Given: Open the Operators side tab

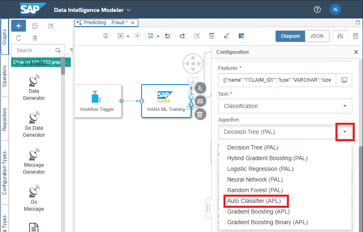Looking at the screenshot, I should click(x=5, y=76).
